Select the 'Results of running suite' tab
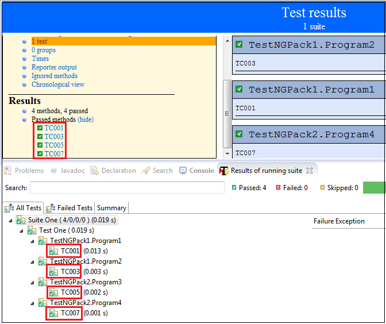The height and width of the screenshot is (324, 386). (267, 171)
